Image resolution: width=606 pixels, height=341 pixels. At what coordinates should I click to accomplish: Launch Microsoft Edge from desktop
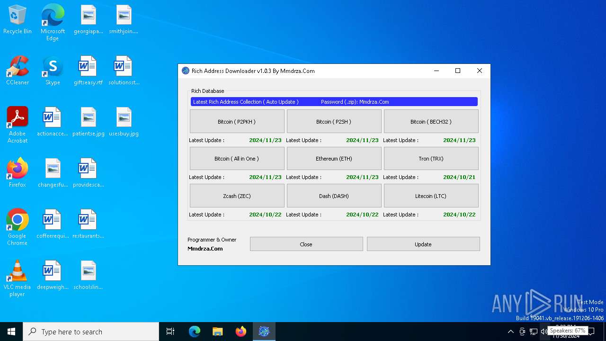click(x=53, y=23)
